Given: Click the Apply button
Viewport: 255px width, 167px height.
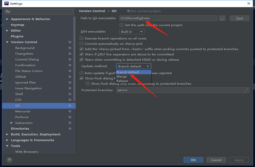Looking at the screenshot, I should click(x=239, y=160).
